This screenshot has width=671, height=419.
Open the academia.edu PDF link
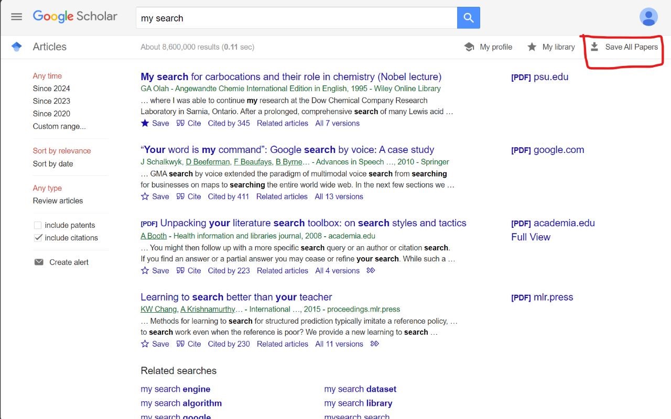coord(553,223)
